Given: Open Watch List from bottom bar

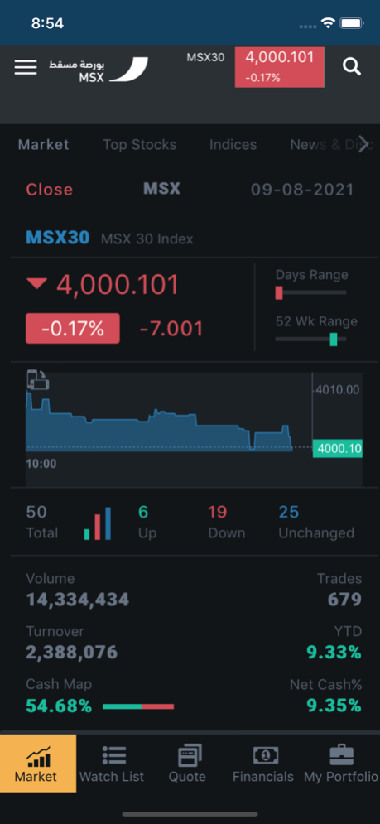Looking at the screenshot, I should coord(113,763).
